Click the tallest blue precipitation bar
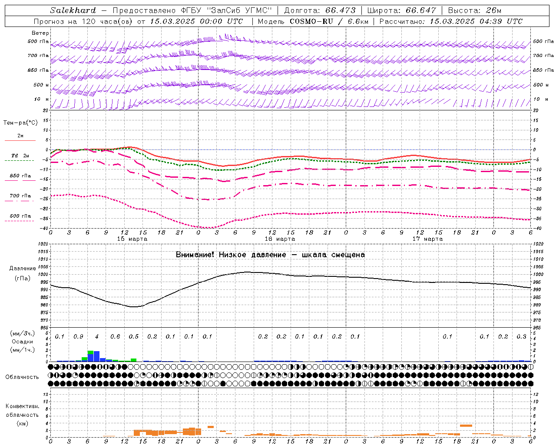556x445 pixels. pos(96,356)
